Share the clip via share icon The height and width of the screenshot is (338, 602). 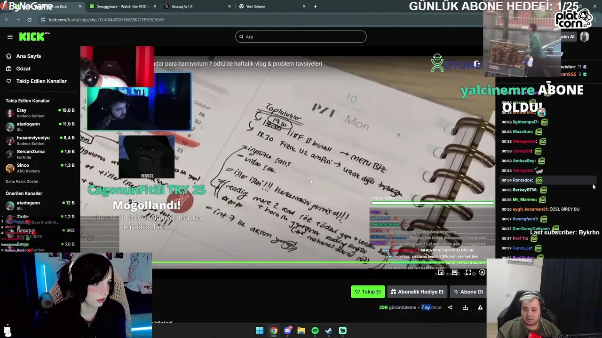[450, 307]
